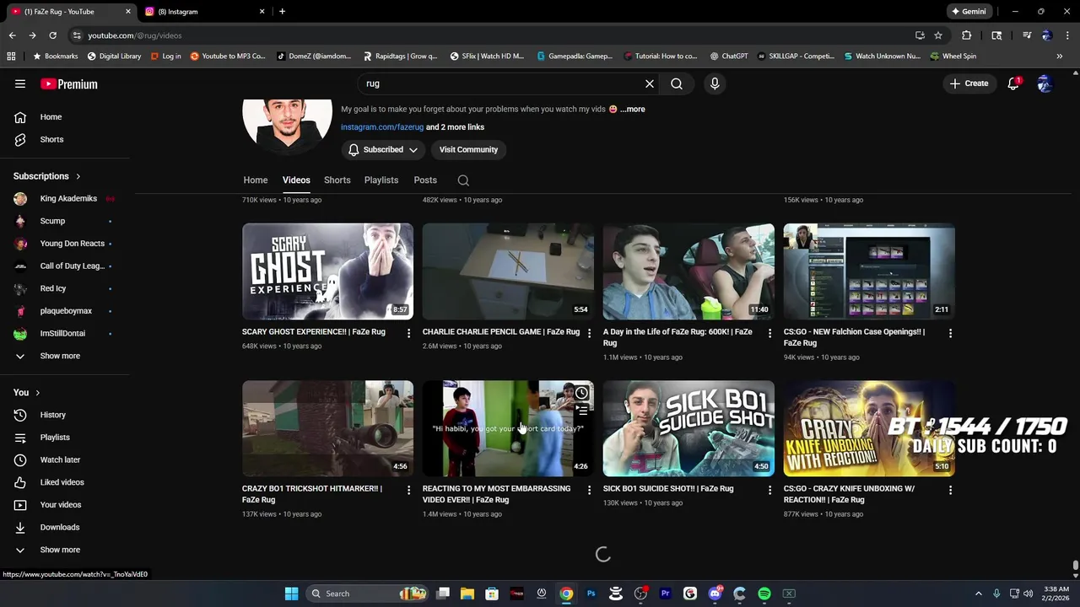Start voice search with the microphone
1080x607 pixels.
[x=715, y=83]
